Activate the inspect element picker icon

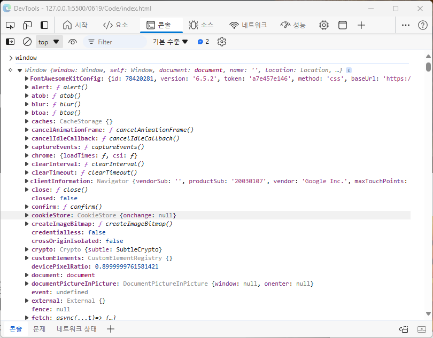10,26
